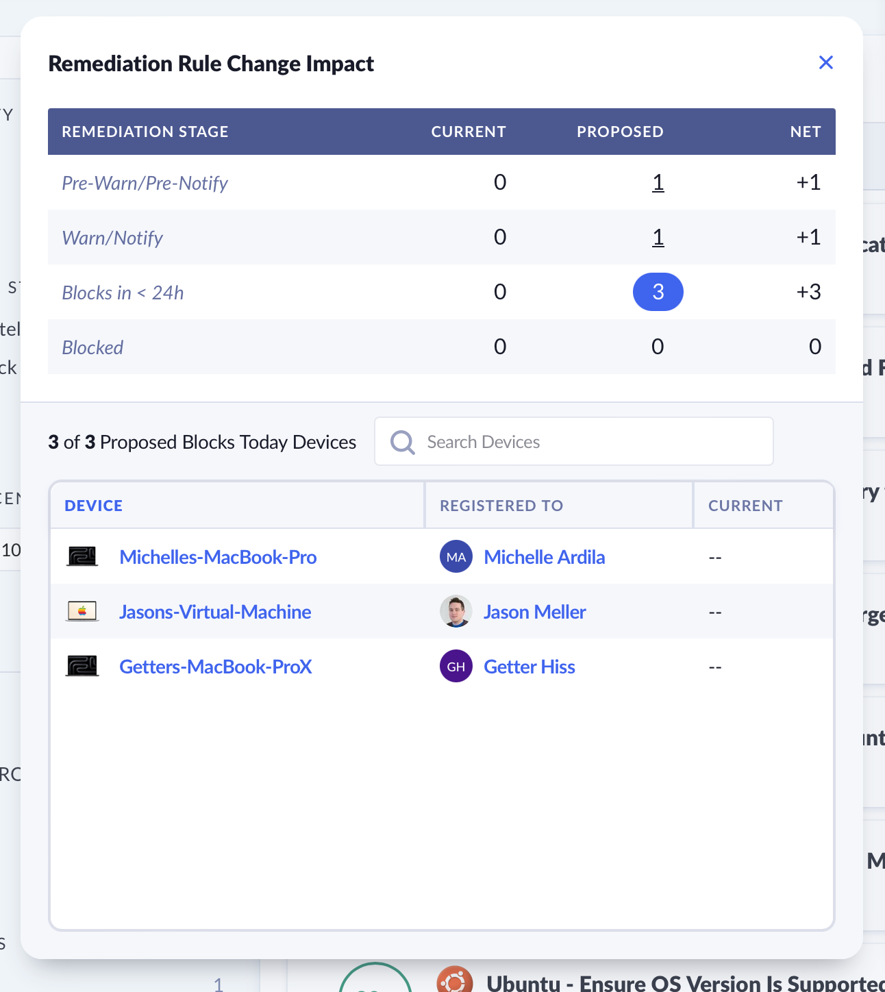Screen dimensions: 885x992
Task: Open the Getters-MacBook-ProX device link
Action: coord(216,667)
